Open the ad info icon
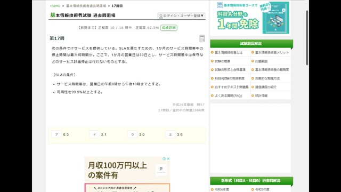This screenshot has height=192, width=341. click(164, 159)
